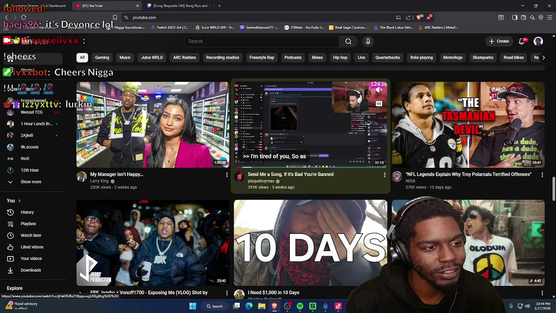The image size is (556, 313).
Task: Select the All category chip
Action: click(82, 57)
